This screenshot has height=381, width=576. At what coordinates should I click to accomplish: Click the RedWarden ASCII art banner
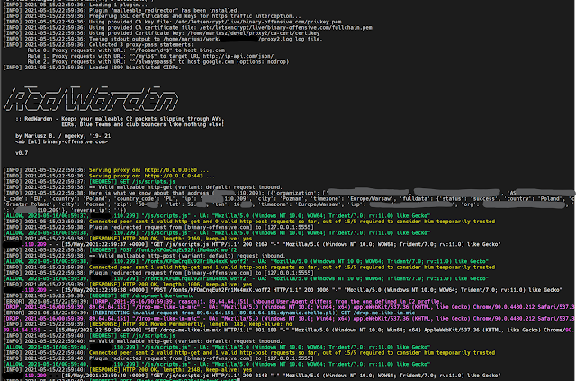(91, 99)
